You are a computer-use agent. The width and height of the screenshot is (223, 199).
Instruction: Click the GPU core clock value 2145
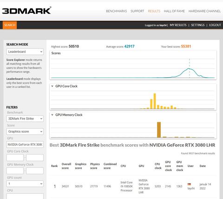click(x=168, y=186)
